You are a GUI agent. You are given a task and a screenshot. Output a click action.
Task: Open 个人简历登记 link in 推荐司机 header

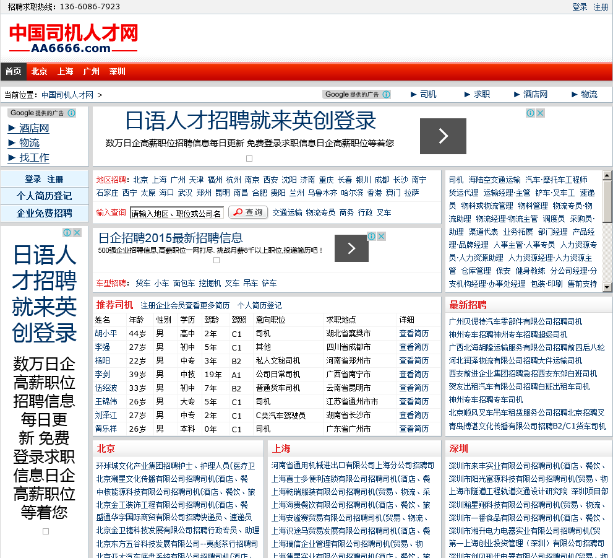point(259,305)
